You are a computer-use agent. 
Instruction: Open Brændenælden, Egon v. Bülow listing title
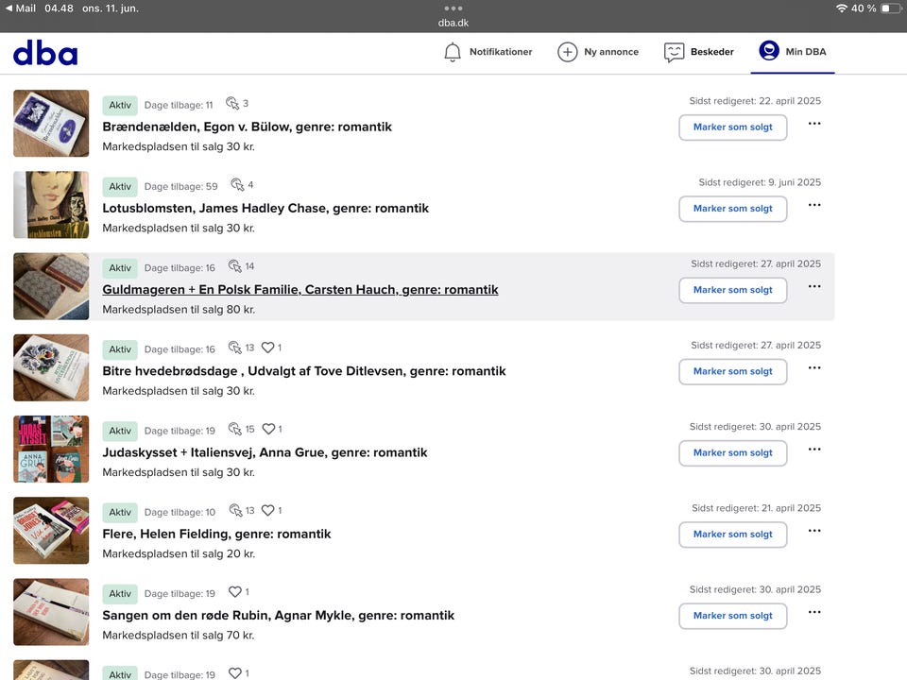[247, 127]
